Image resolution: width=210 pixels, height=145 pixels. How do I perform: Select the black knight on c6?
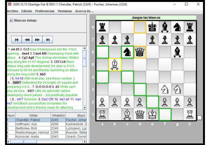[128, 52]
